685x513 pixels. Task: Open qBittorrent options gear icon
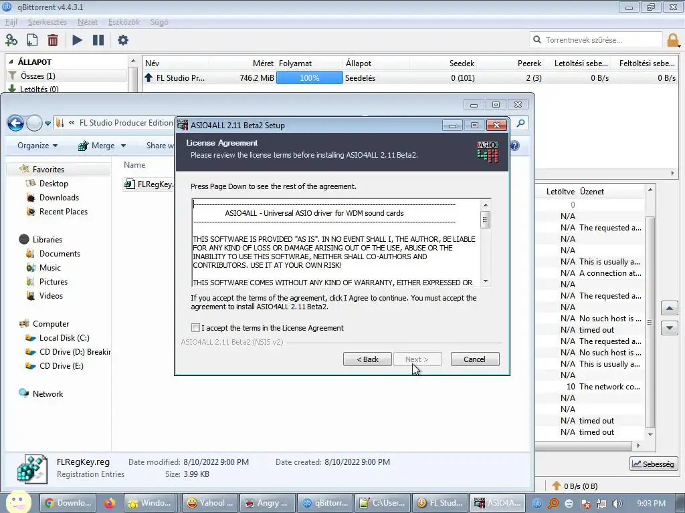click(123, 40)
